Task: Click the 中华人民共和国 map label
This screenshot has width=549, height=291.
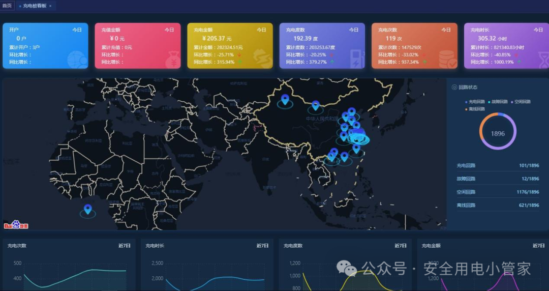Action: [322, 119]
